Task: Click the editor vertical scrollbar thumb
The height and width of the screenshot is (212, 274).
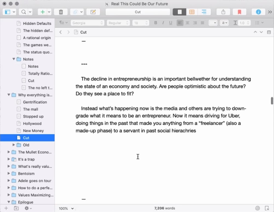Action: point(272,101)
